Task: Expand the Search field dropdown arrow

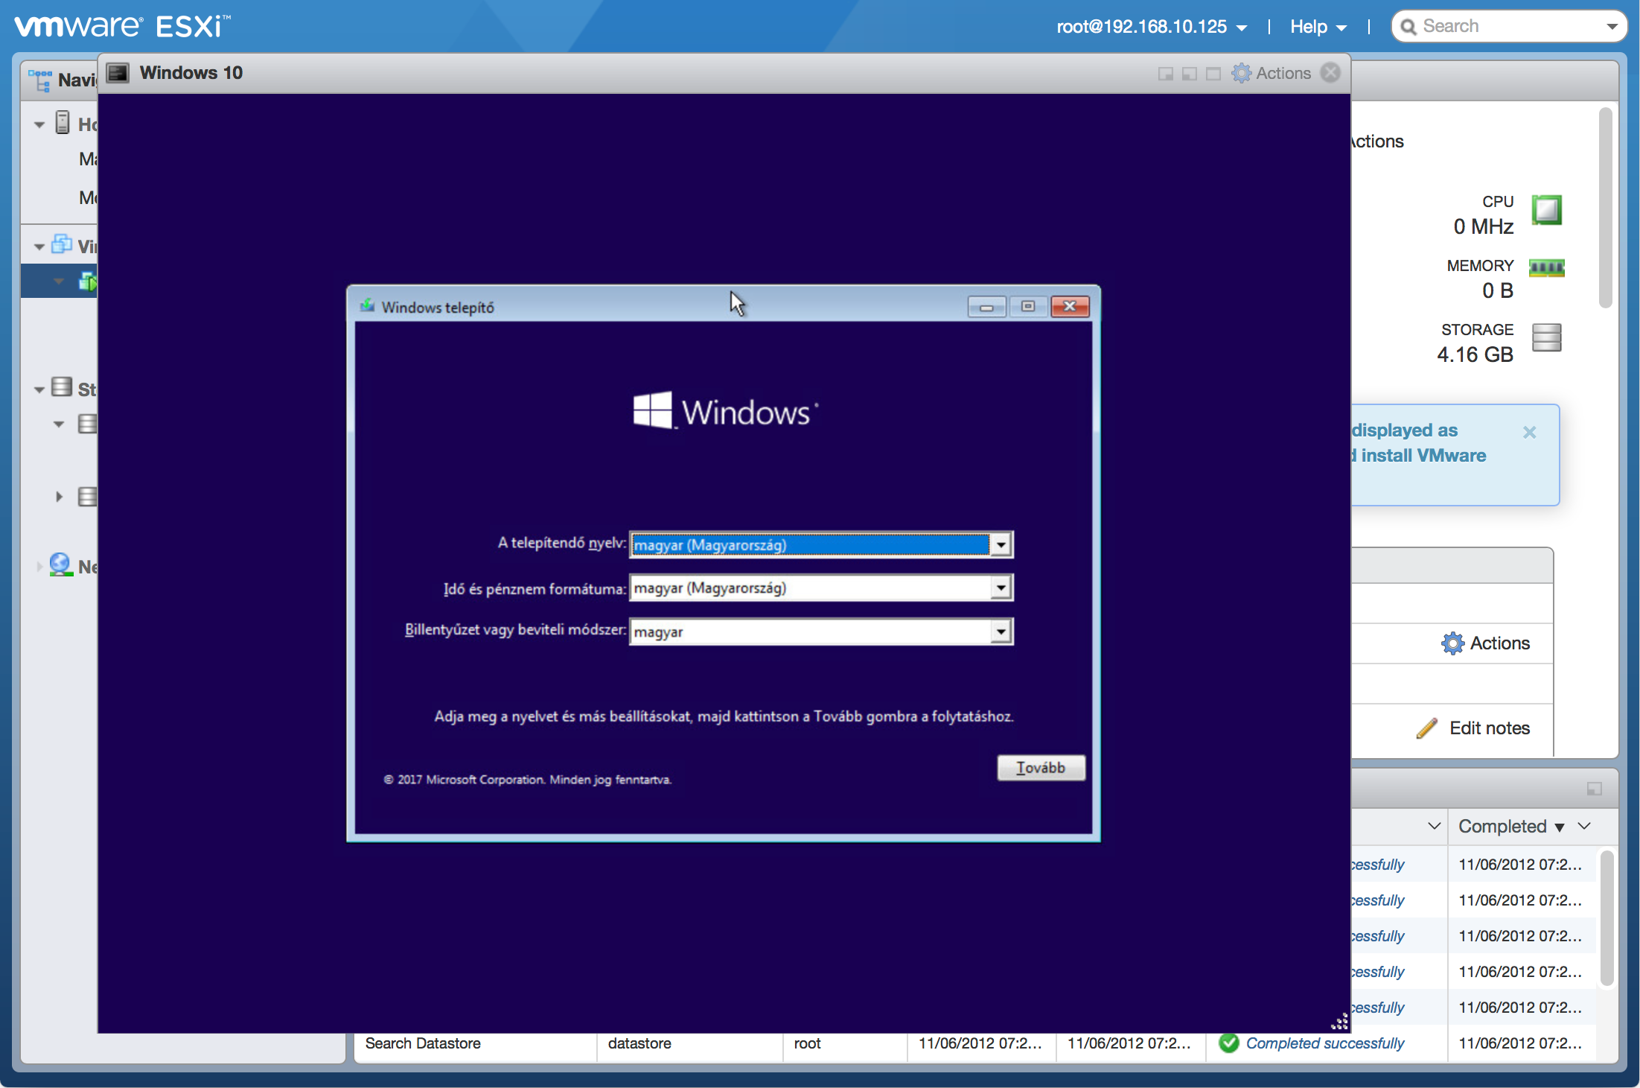Action: pyautogui.click(x=1612, y=27)
